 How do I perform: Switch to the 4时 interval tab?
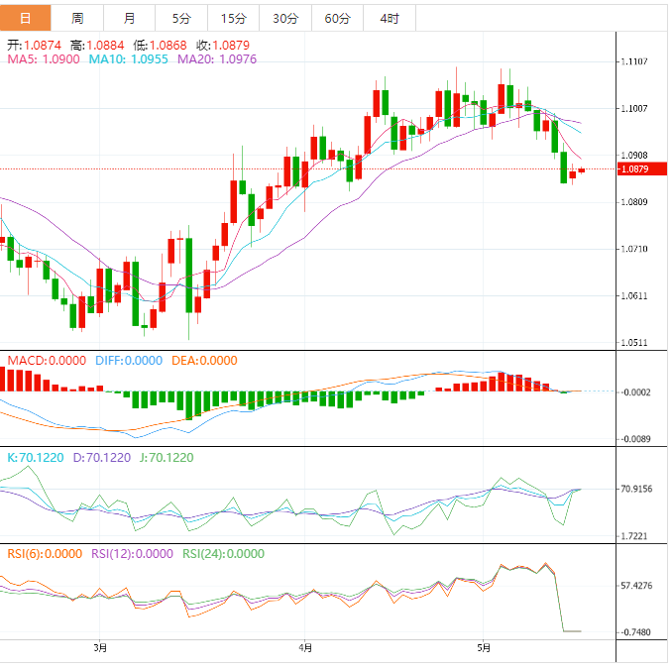[x=390, y=19]
